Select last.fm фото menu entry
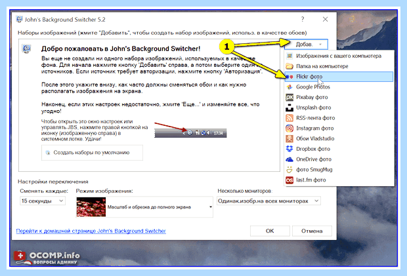 [339, 180]
